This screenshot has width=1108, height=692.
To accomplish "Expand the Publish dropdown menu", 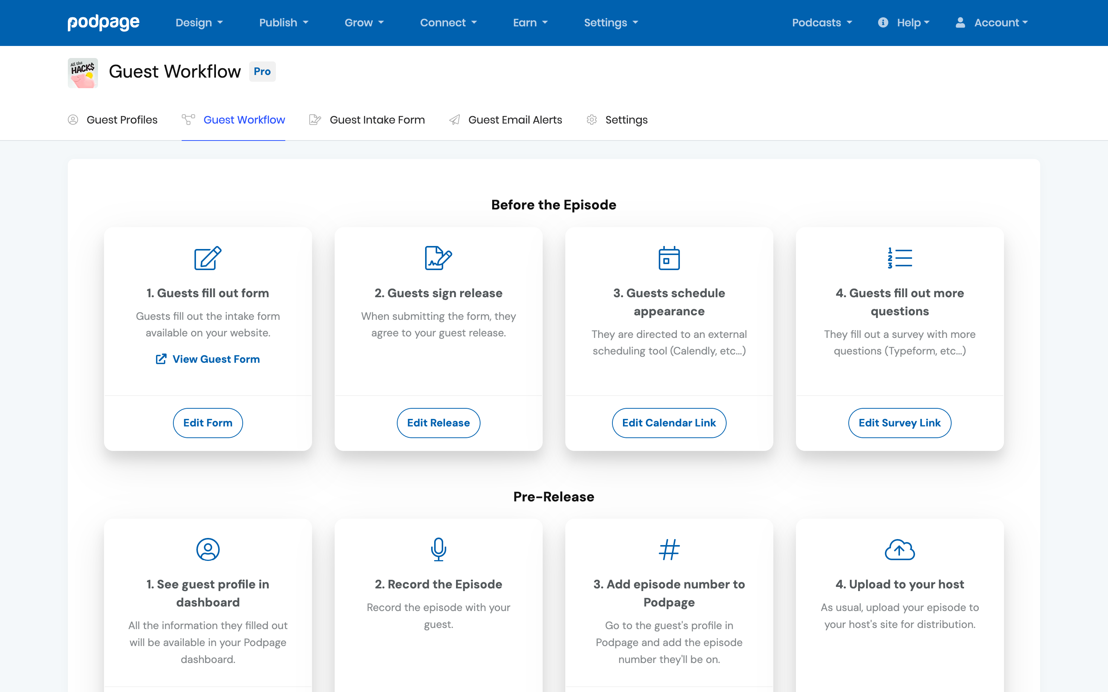I will (283, 23).
